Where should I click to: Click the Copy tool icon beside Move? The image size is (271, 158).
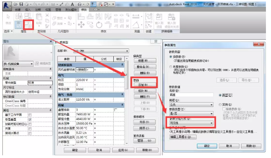(90, 25)
